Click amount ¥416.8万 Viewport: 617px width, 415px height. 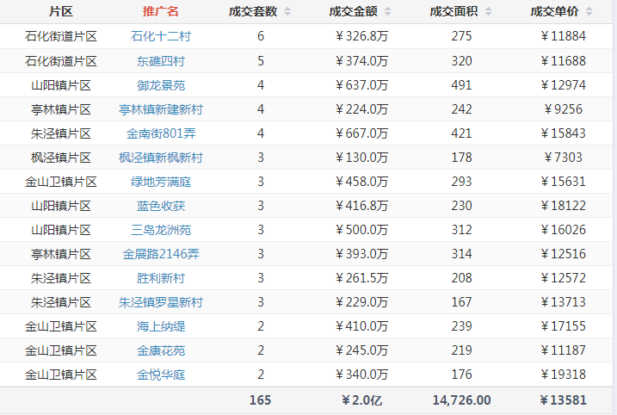[x=361, y=206]
